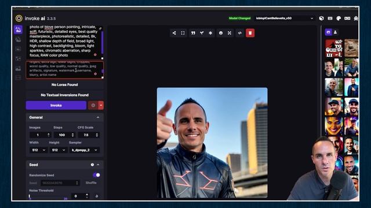This screenshot has height=208, width=371.
Task: Adjust Steps stepper arrows
Action: tap(73, 135)
